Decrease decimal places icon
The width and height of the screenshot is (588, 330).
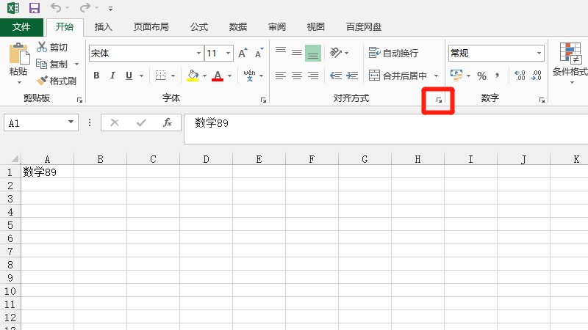tap(537, 76)
